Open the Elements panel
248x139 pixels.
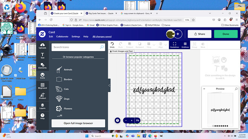pos(42,66)
